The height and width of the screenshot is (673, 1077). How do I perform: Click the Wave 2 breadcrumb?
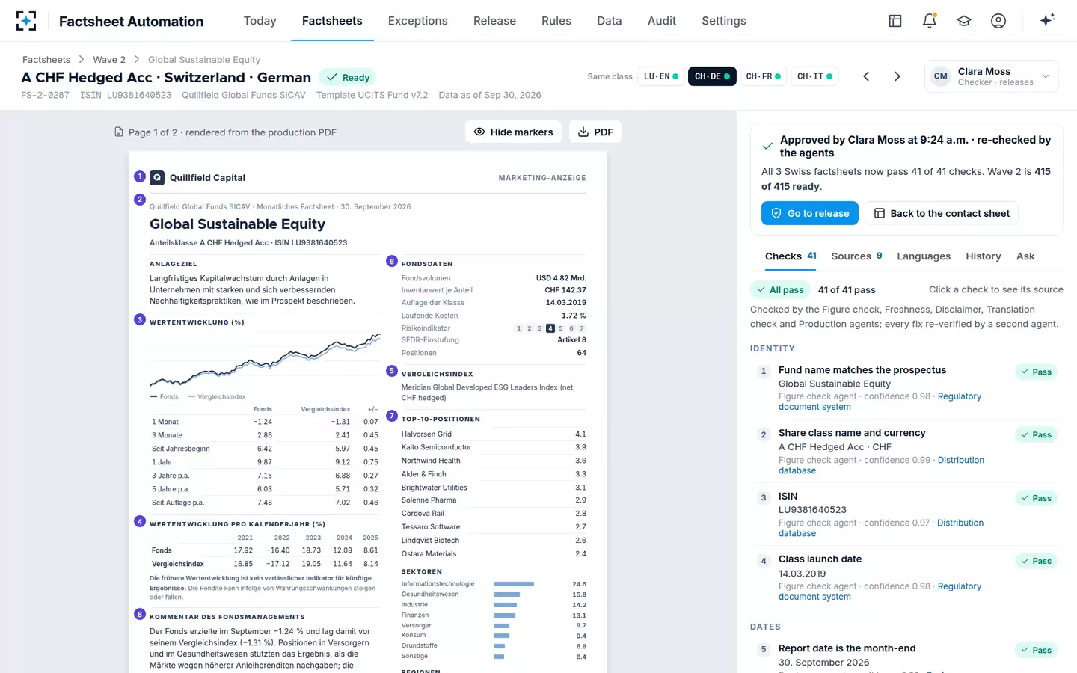tap(109, 60)
